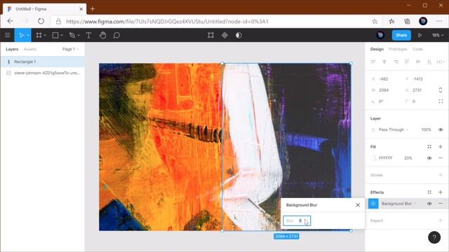Toggle FFFFFF fill visibility eye
This screenshot has width=449, height=252.
429,158
